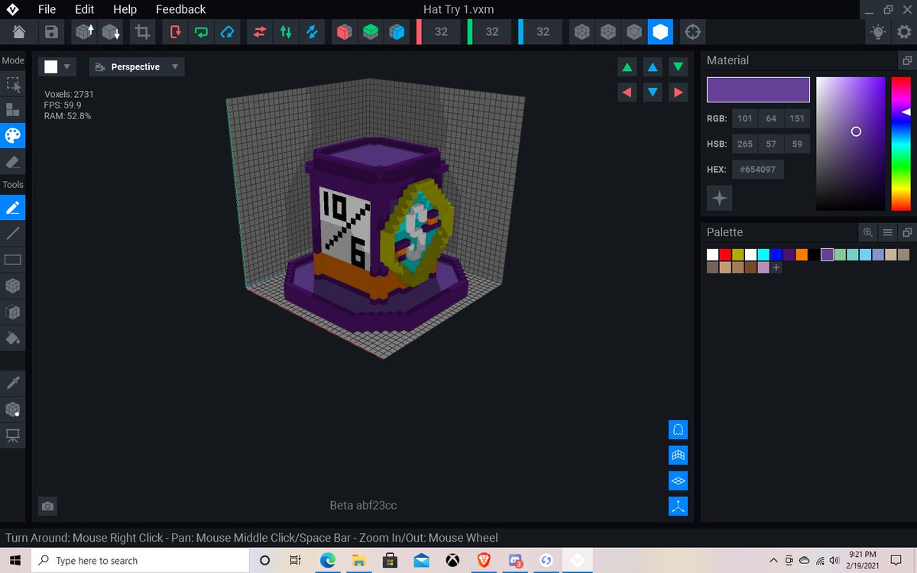Open the Palette magnifier view
Screen dimensions: 917x573
pyautogui.click(x=868, y=231)
